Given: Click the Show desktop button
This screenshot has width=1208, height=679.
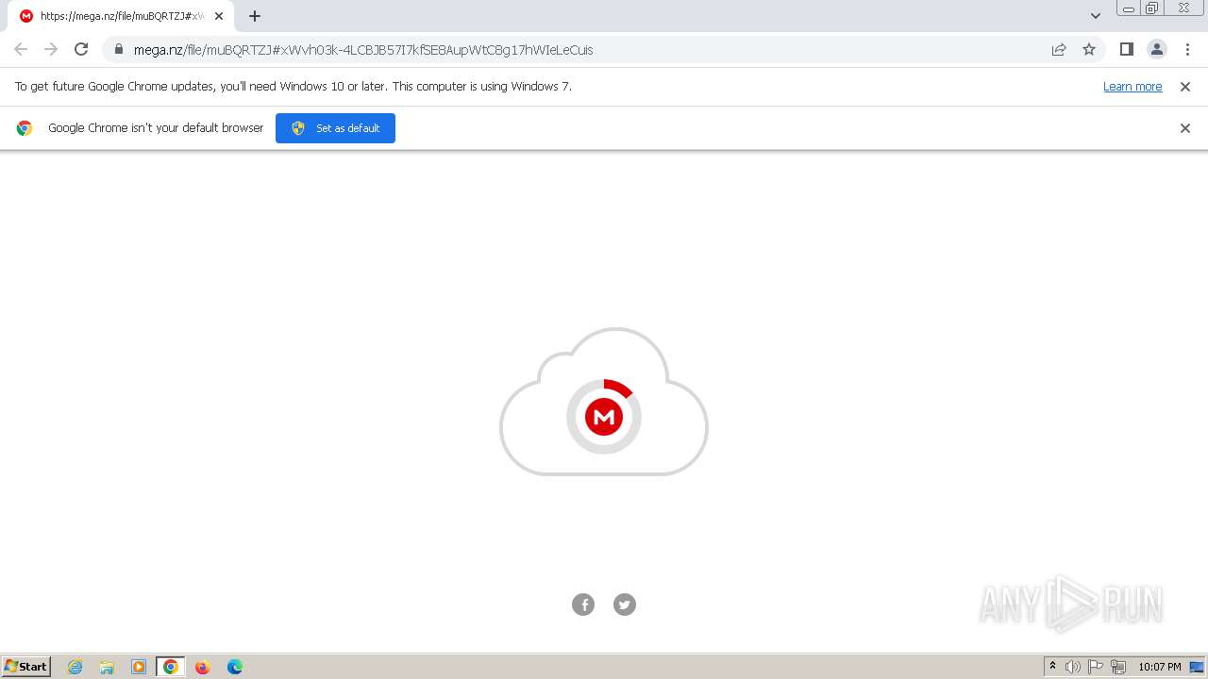Looking at the screenshot, I should coord(1198,667).
